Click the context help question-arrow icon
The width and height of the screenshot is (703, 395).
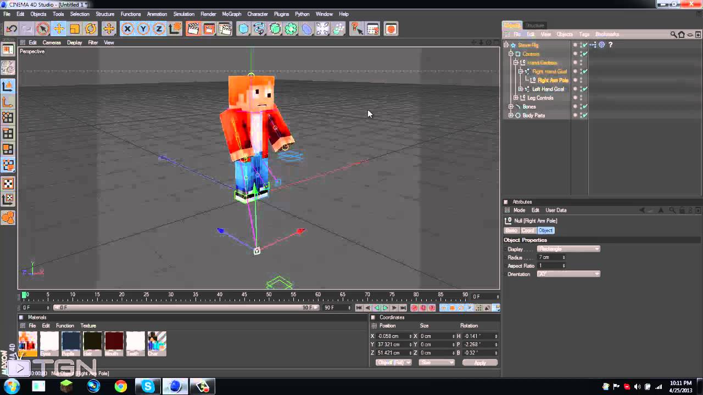tap(357, 29)
